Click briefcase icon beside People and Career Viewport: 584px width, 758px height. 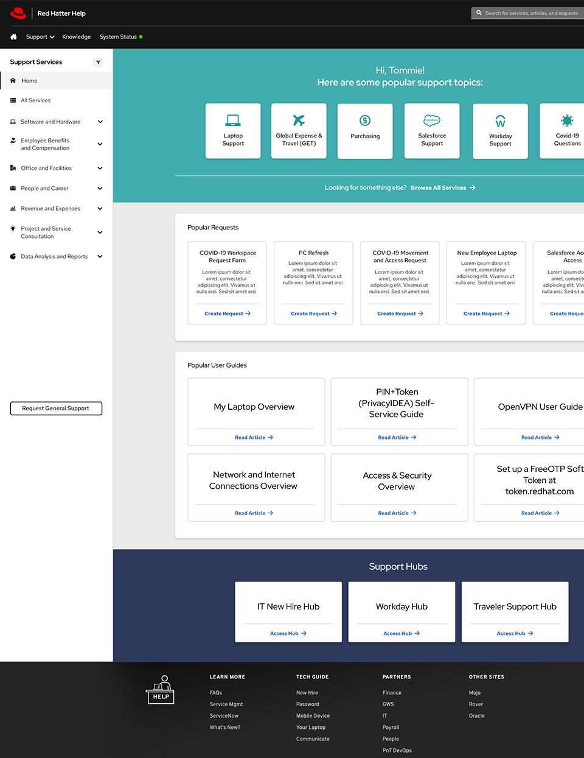coord(13,188)
